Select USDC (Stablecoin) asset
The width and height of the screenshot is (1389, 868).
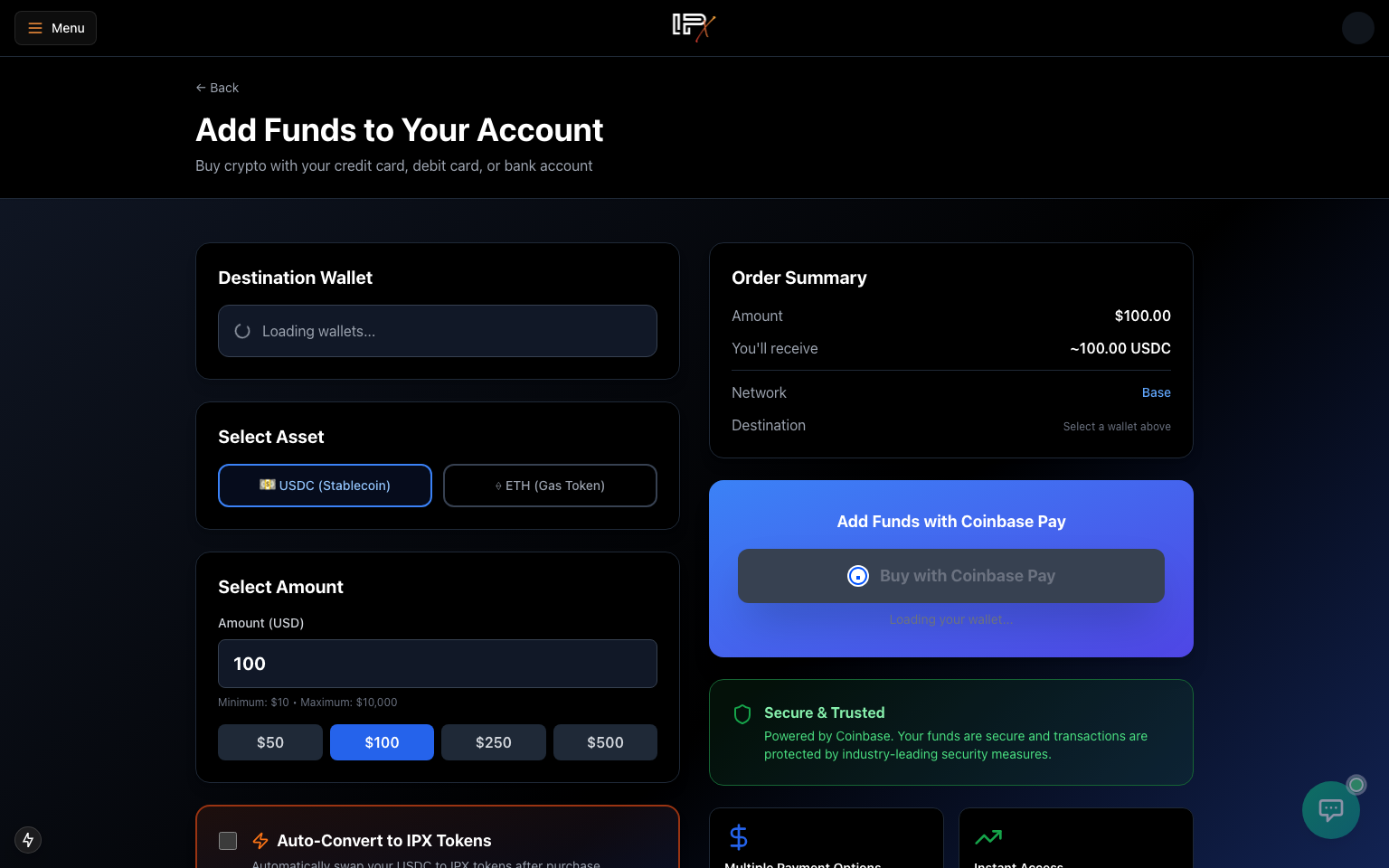click(x=325, y=486)
